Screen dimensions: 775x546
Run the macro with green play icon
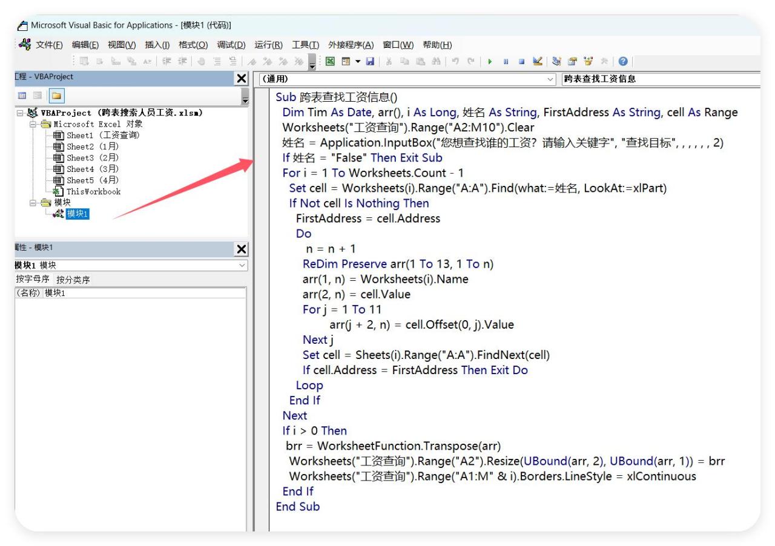point(490,62)
